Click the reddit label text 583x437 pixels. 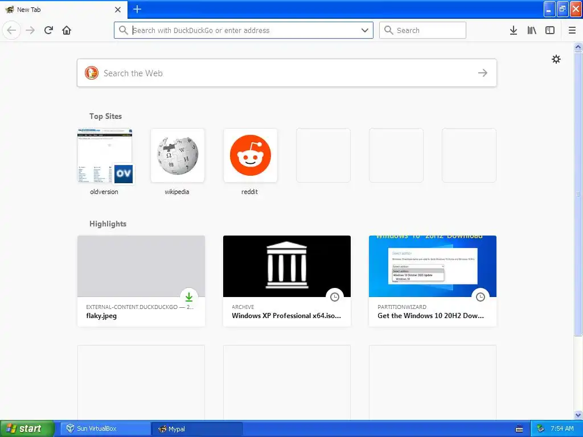pos(249,192)
